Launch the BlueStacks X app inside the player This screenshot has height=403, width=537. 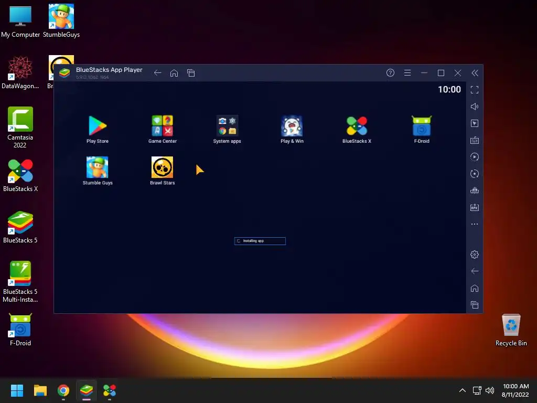tap(357, 129)
